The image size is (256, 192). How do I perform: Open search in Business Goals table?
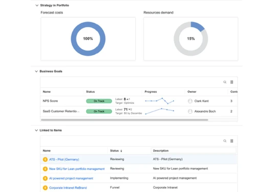point(225,82)
